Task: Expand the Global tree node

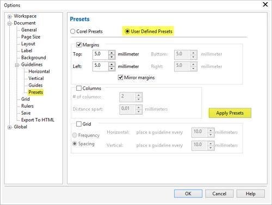Action: (9, 127)
